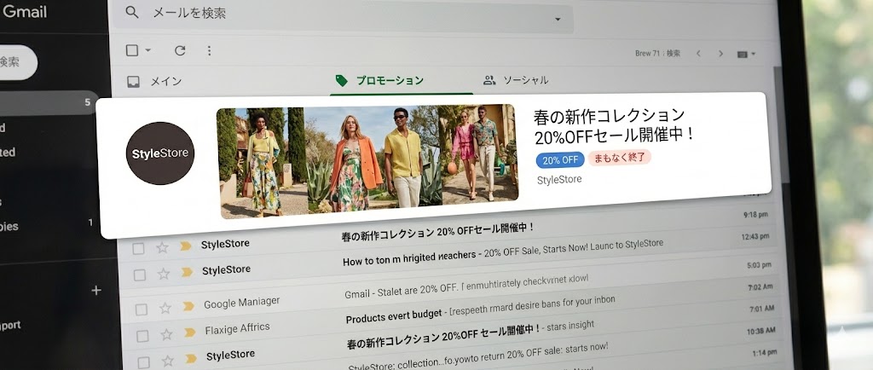
Task: Click the 5:03 pm timestamp
Action: [x=760, y=265]
